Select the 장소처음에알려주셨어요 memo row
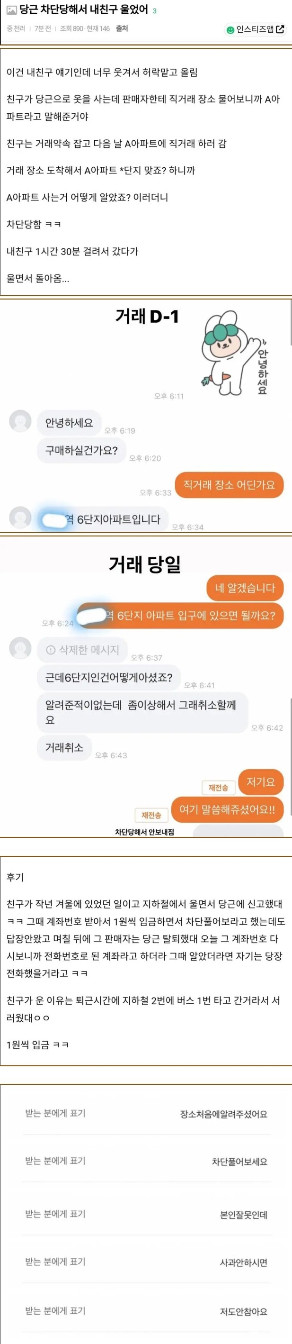This screenshot has width=292, height=1344. point(146,1113)
